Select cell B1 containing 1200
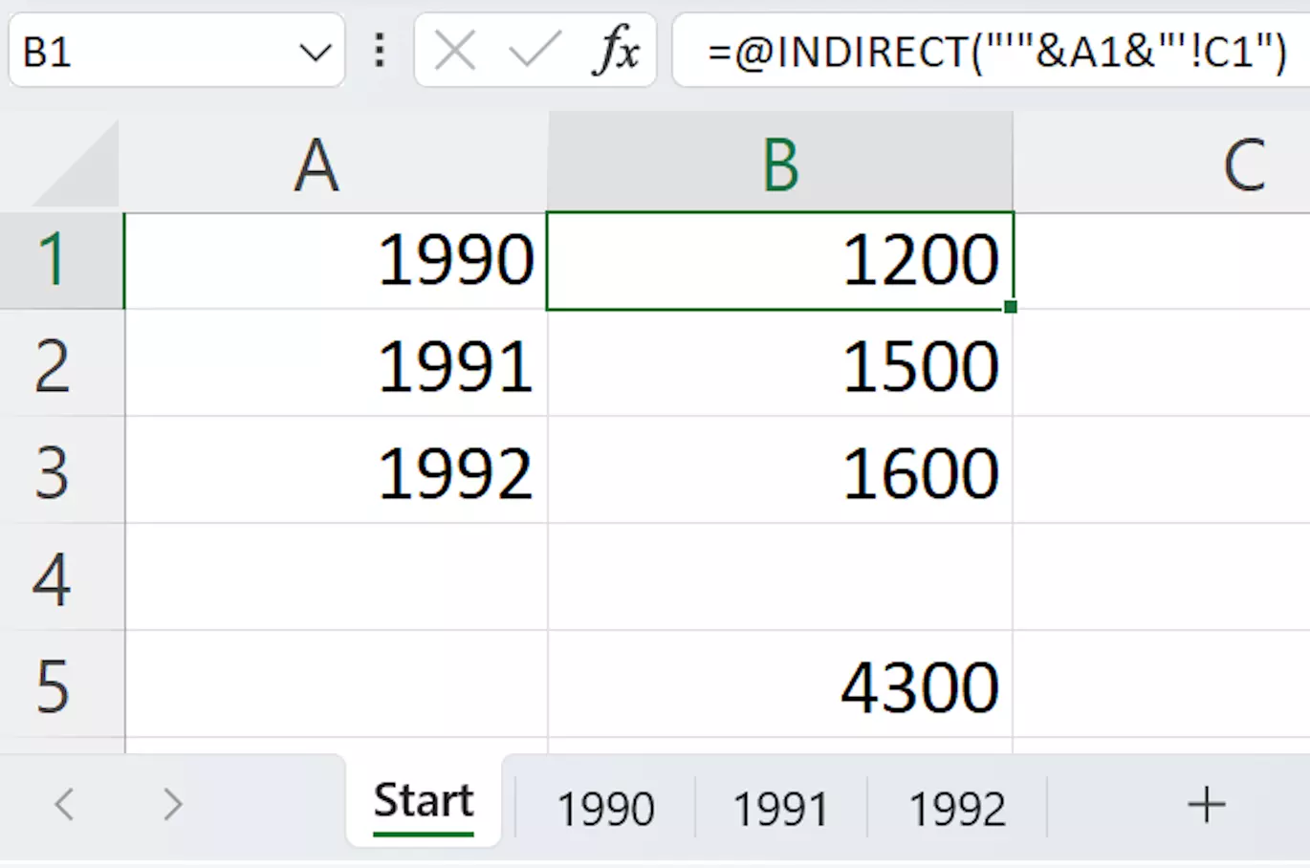Image resolution: width=1310 pixels, height=868 pixels. click(780, 260)
